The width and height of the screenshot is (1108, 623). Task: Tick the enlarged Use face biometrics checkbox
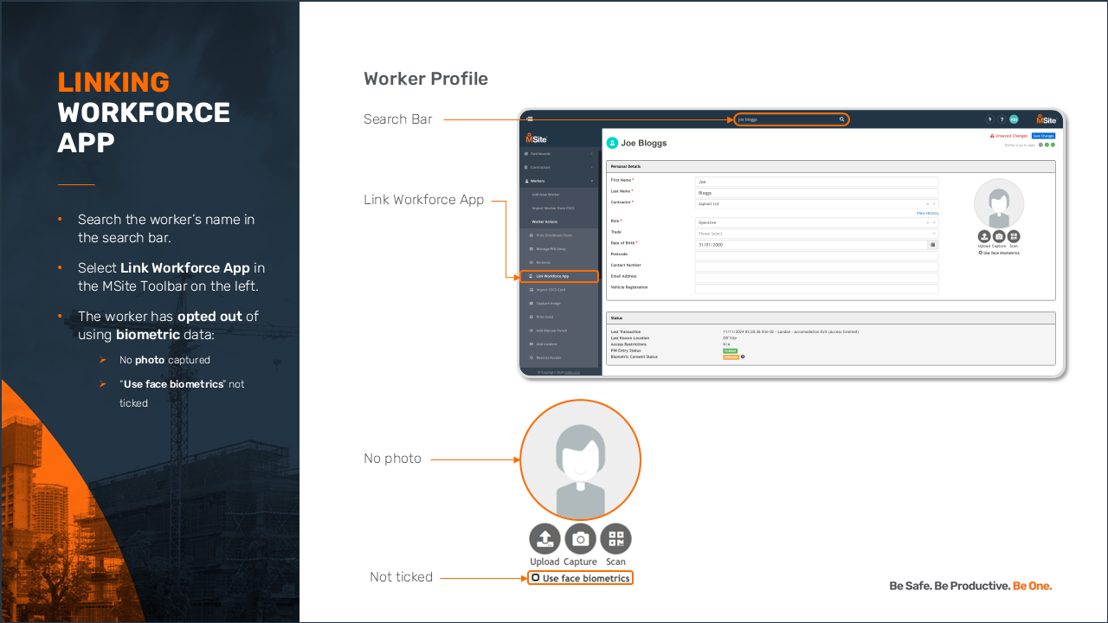[x=536, y=578]
